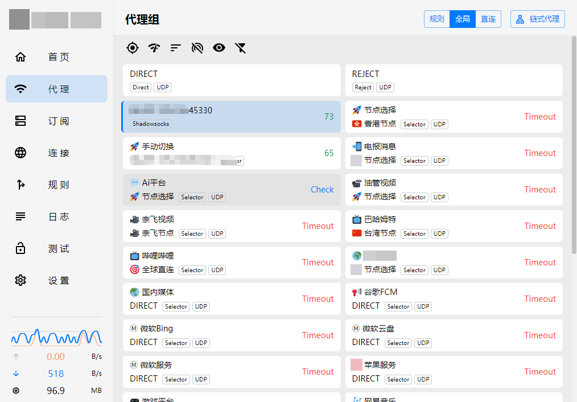Select the DIRECT proxy card
This screenshot has height=402, width=577.
tap(232, 80)
